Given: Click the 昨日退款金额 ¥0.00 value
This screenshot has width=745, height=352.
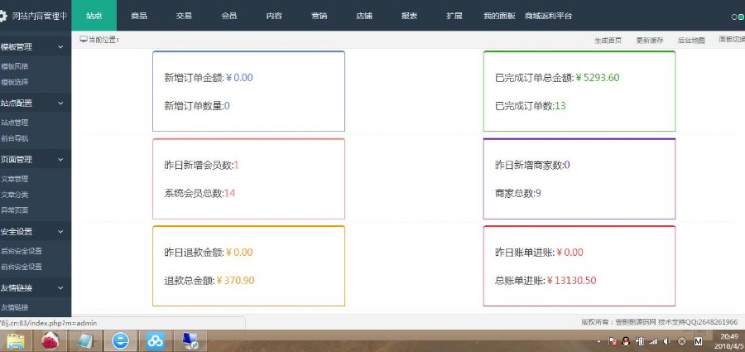Looking at the screenshot, I should click(x=239, y=252).
